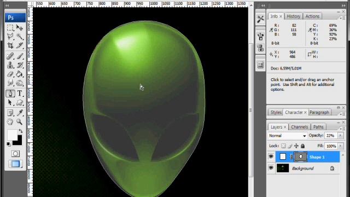Select the Eyedropper tool
The image size is (350, 197).
(x=20, y=113)
